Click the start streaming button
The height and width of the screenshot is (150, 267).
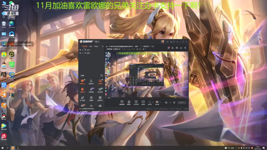(182, 103)
